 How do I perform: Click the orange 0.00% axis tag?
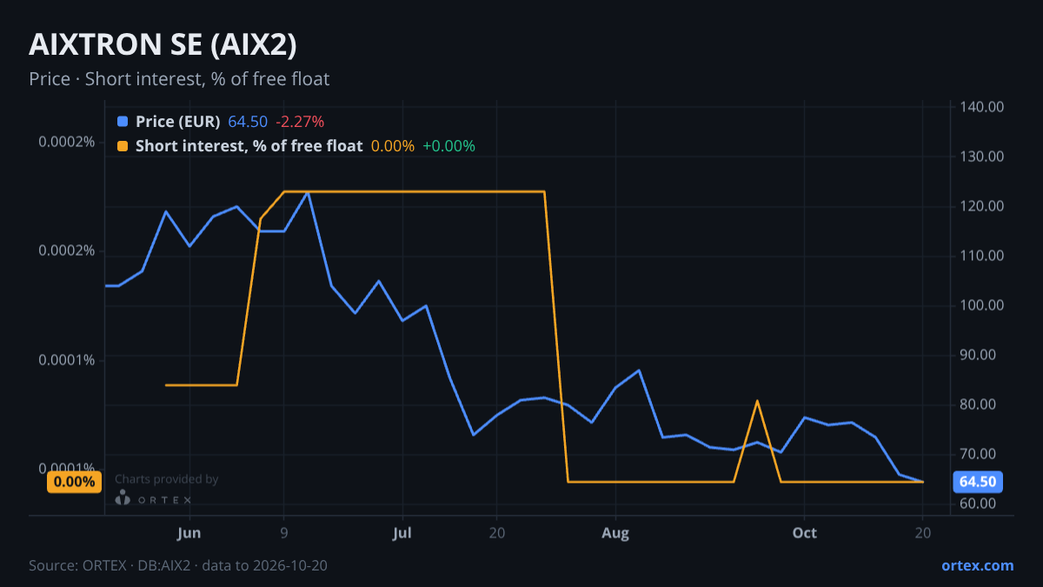coord(74,482)
